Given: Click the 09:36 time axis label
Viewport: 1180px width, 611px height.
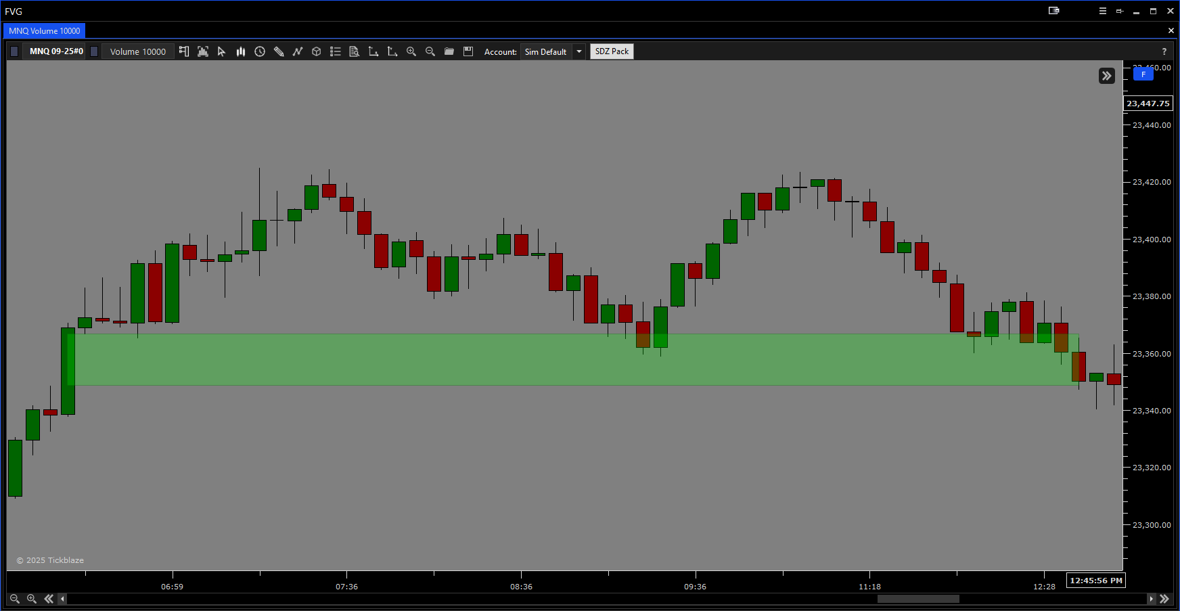Looking at the screenshot, I should pyautogui.click(x=696, y=587).
